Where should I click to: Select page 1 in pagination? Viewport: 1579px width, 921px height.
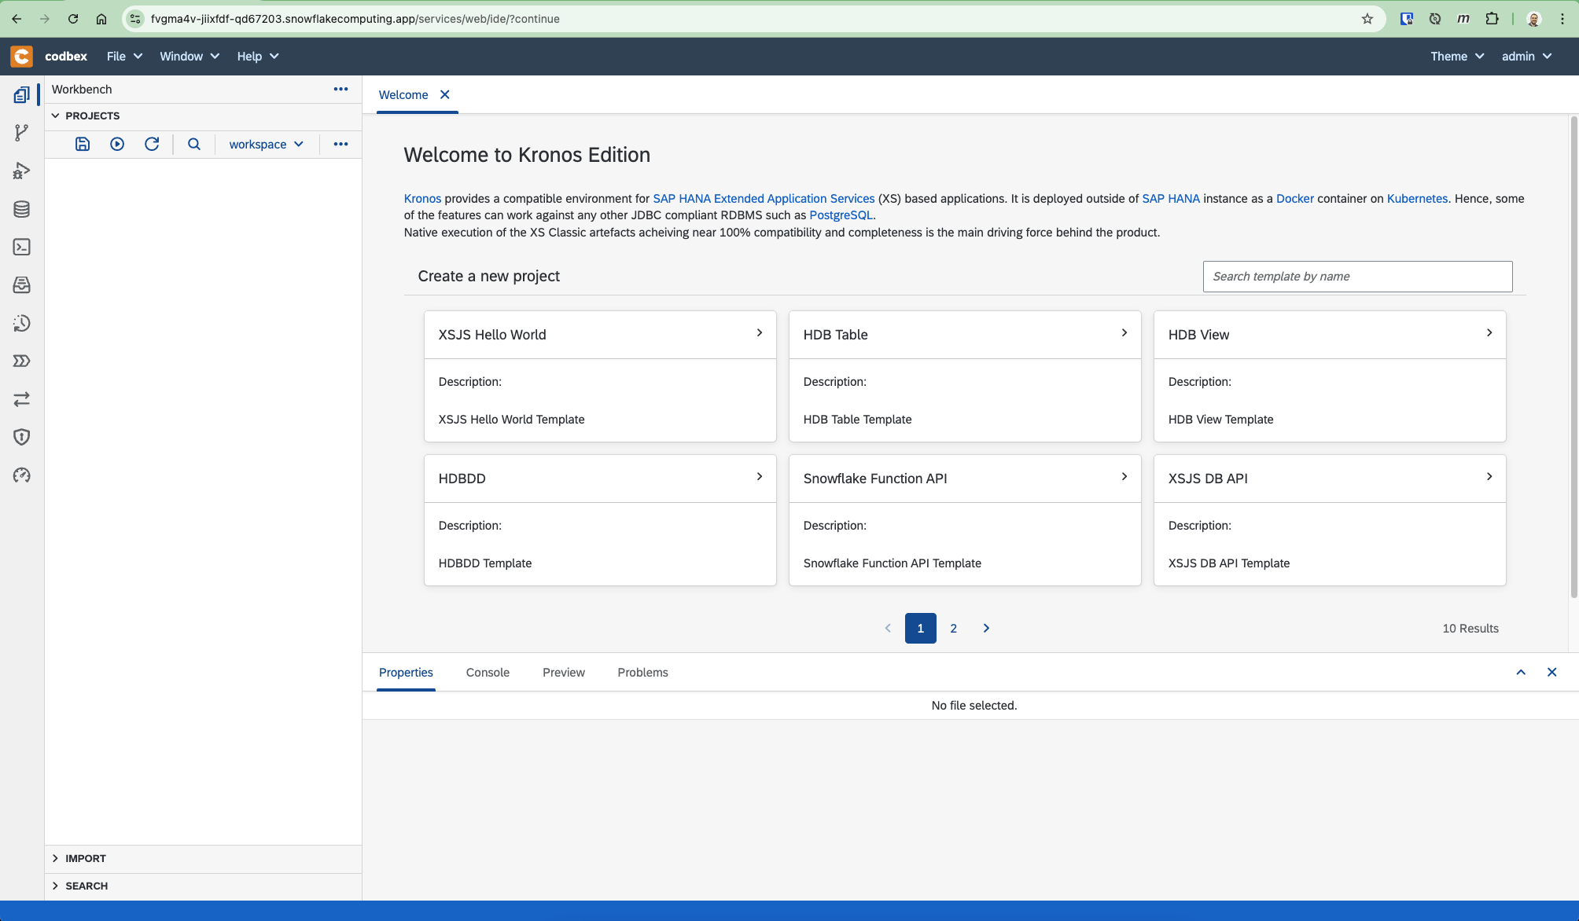[x=920, y=628]
